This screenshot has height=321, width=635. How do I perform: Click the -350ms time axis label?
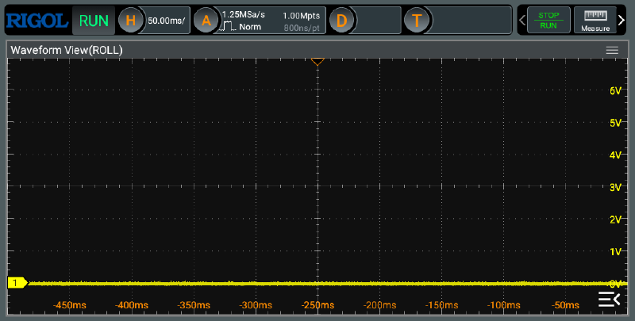tap(194, 305)
